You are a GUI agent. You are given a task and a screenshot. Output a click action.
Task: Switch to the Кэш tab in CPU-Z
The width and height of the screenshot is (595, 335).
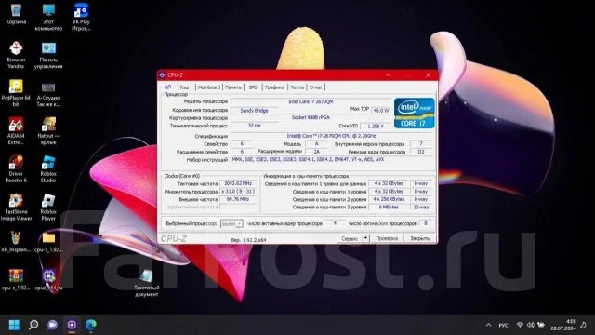pyautogui.click(x=184, y=87)
